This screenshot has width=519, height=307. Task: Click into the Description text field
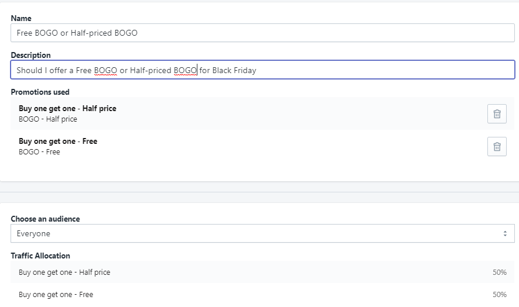click(x=351, y=70)
